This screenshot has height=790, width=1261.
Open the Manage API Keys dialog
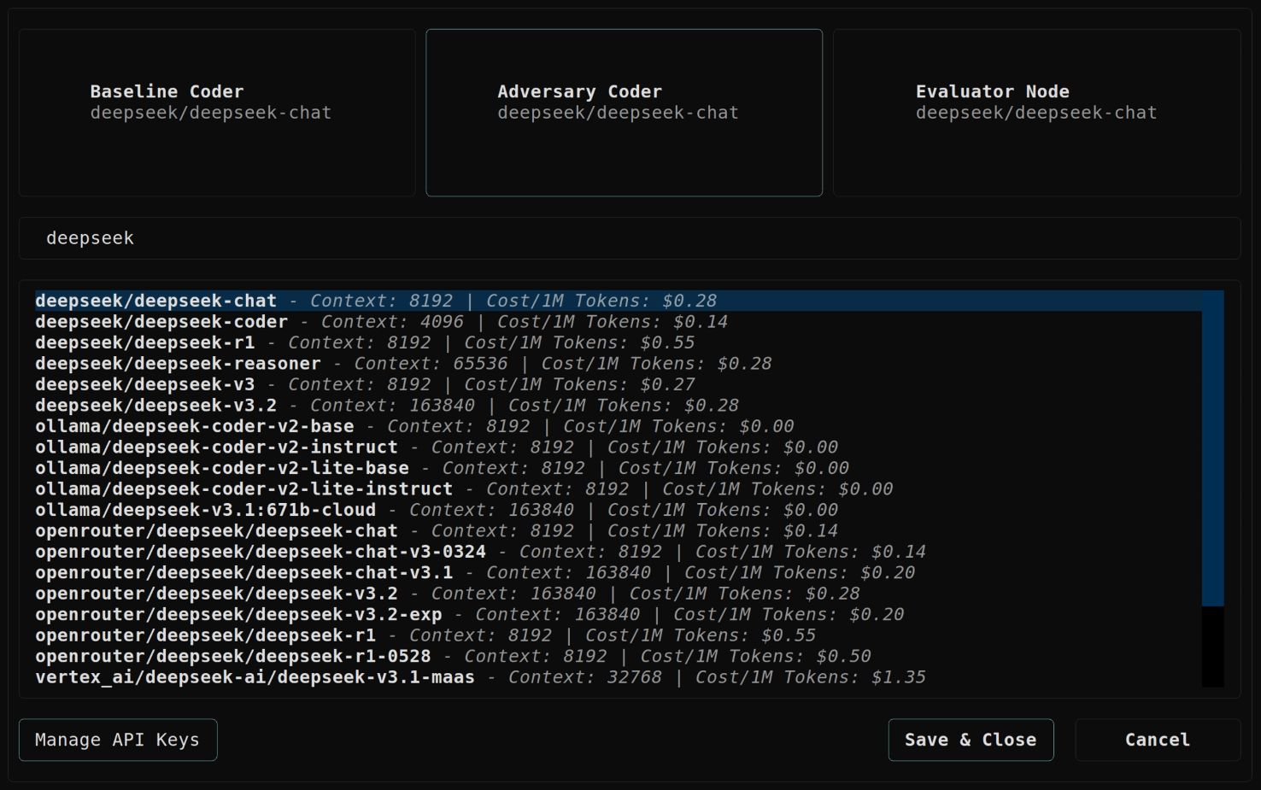[x=118, y=740]
